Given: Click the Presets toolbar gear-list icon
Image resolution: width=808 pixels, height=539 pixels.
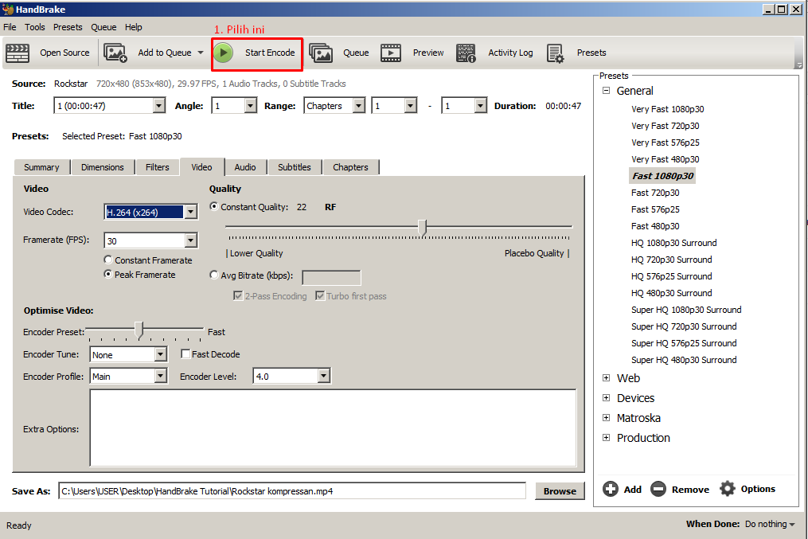Looking at the screenshot, I should tap(555, 53).
